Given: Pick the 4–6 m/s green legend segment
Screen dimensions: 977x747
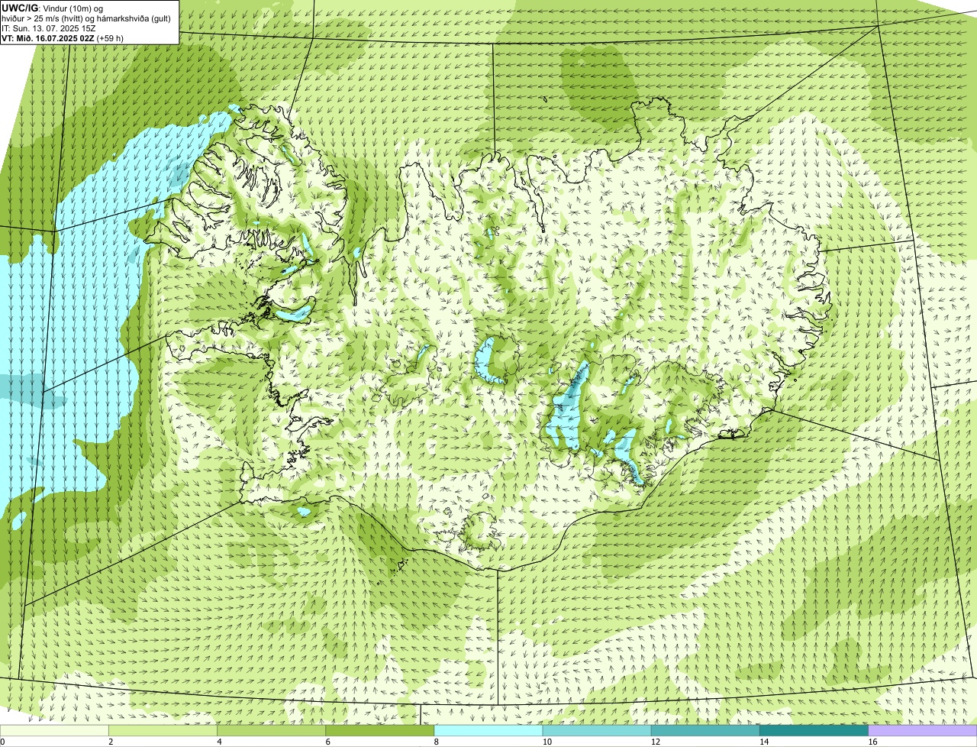Looking at the screenshot, I should tap(271, 731).
